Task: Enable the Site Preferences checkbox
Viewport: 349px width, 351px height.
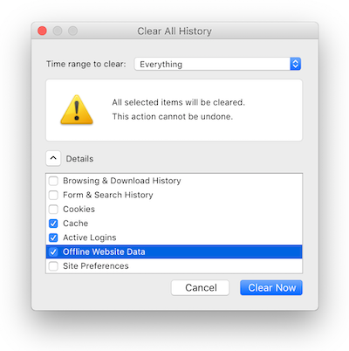Action: tap(53, 266)
